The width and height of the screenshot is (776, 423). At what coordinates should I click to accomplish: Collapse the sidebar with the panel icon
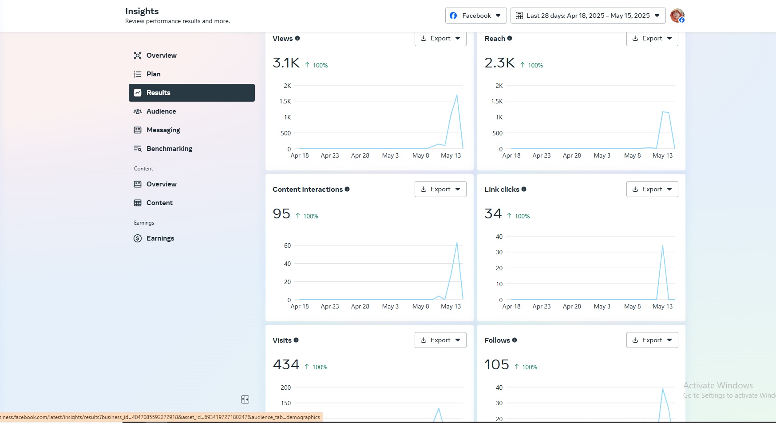tap(245, 399)
